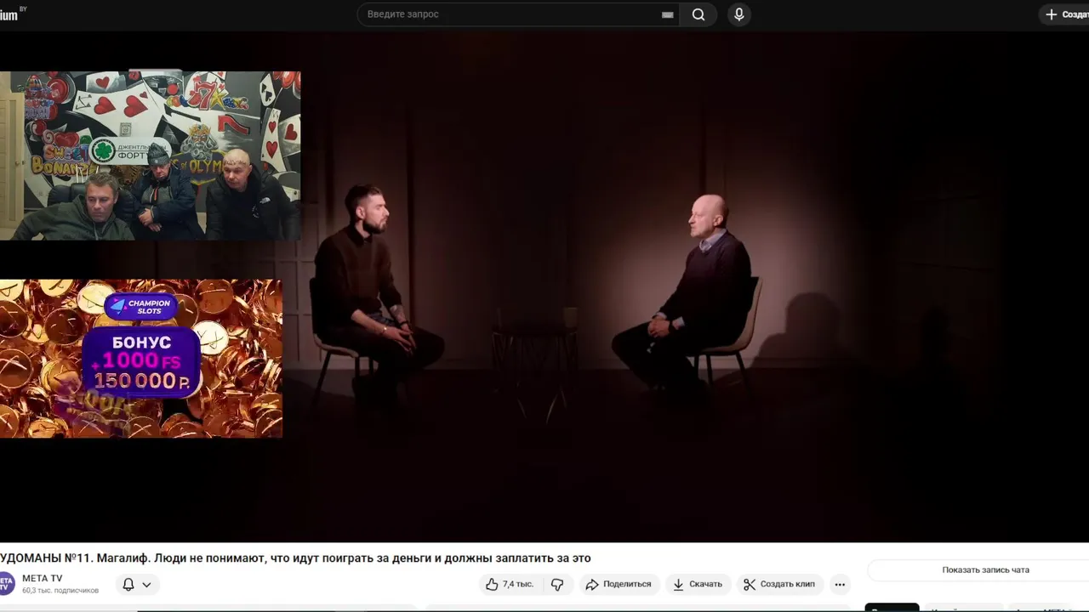Click the video title about Магалиф
The width and height of the screenshot is (1089, 612).
[x=295, y=558]
